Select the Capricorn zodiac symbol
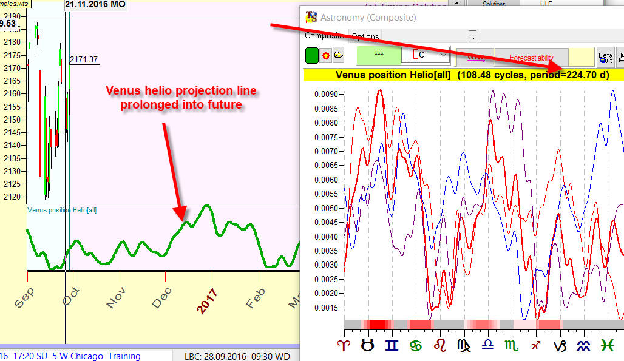This screenshot has width=624, height=361. tap(559, 345)
